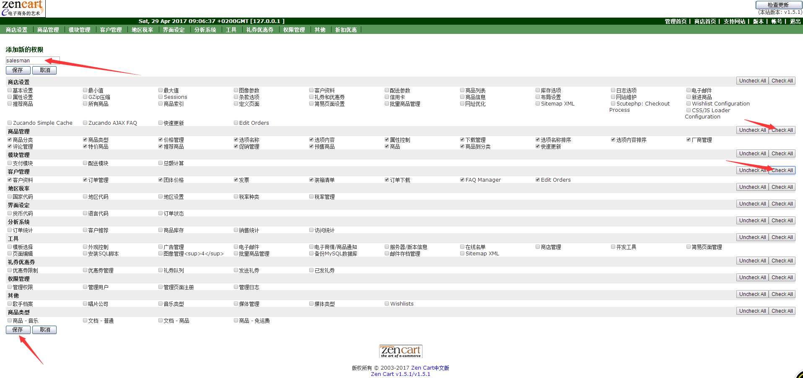Uncheck the 商品分类 permission checkbox
Viewport: 803px width, 378px height.
pos(10,139)
